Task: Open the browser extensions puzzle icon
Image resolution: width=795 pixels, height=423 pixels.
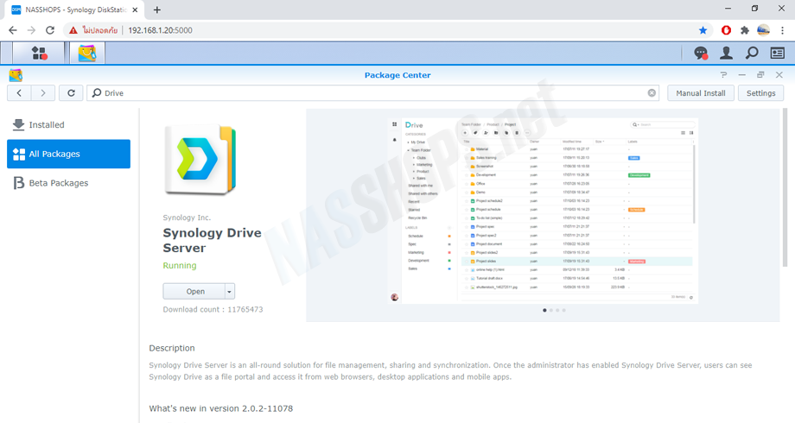Action: [744, 30]
